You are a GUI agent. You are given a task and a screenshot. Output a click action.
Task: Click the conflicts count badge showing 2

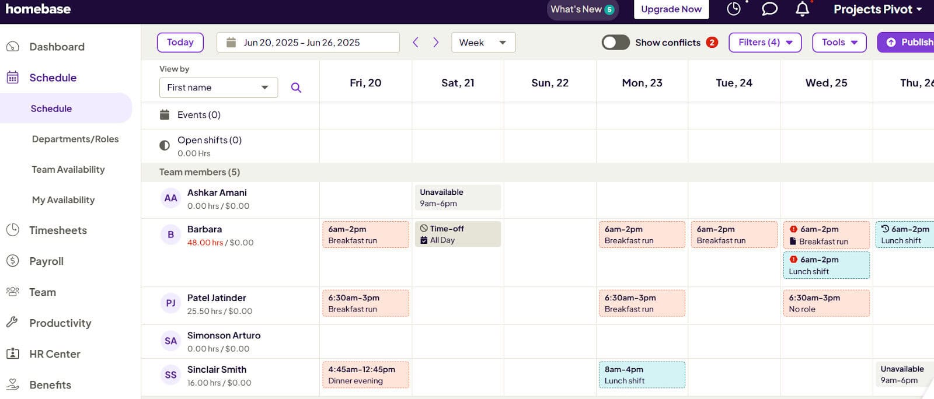[712, 42]
